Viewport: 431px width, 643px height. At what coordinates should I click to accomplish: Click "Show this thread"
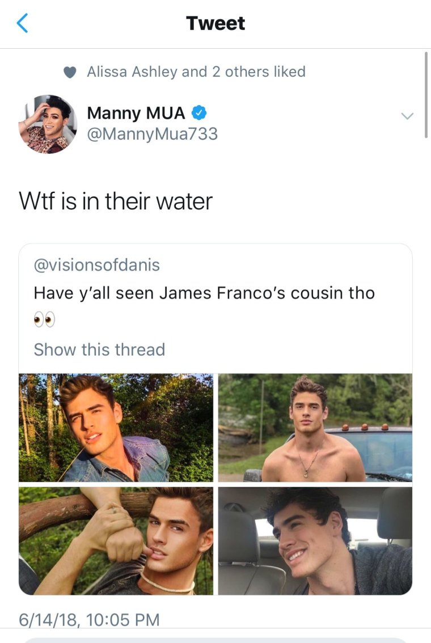tap(99, 349)
